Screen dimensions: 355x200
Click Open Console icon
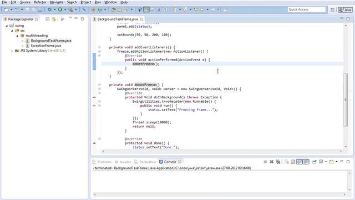pos(332,162)
